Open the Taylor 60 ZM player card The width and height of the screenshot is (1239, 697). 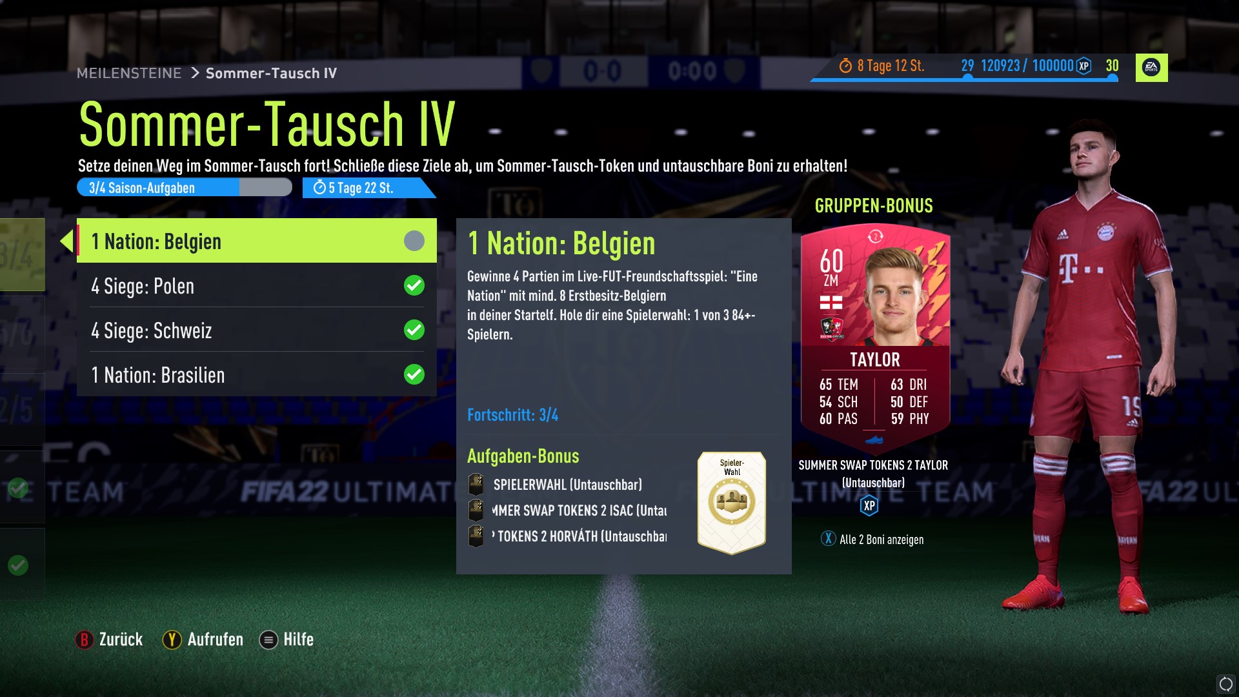click(x=875, y=337)
